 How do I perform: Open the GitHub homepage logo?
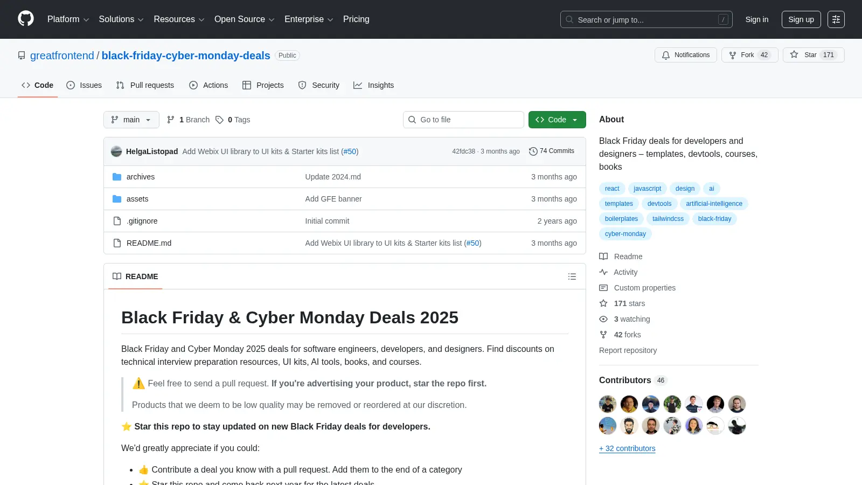(x=26, y=19)
